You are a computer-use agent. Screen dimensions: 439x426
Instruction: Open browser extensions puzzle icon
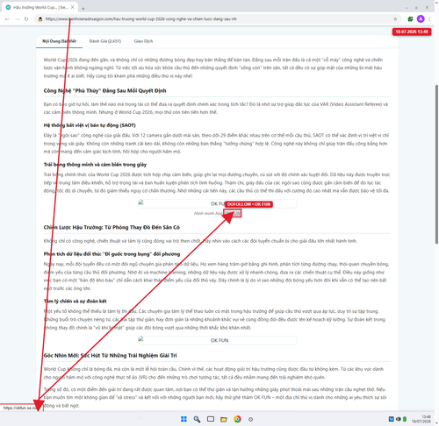(x=410, y=19)
